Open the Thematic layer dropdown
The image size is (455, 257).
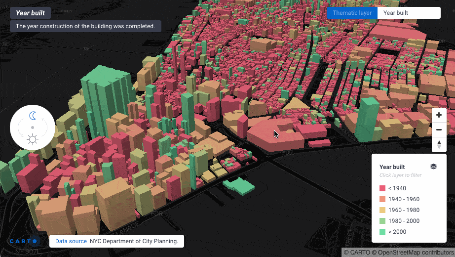pos(352,13)
